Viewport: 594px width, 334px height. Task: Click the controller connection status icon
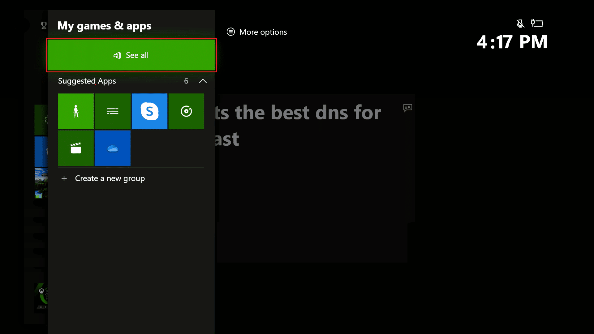537,23
